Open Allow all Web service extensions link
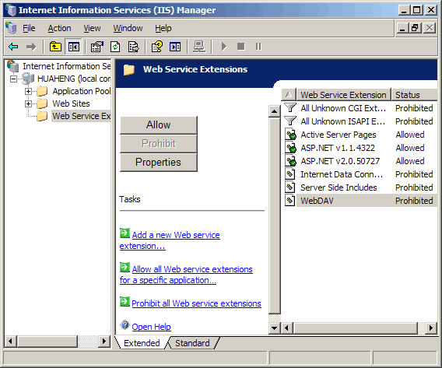 [x=186, y=275]
